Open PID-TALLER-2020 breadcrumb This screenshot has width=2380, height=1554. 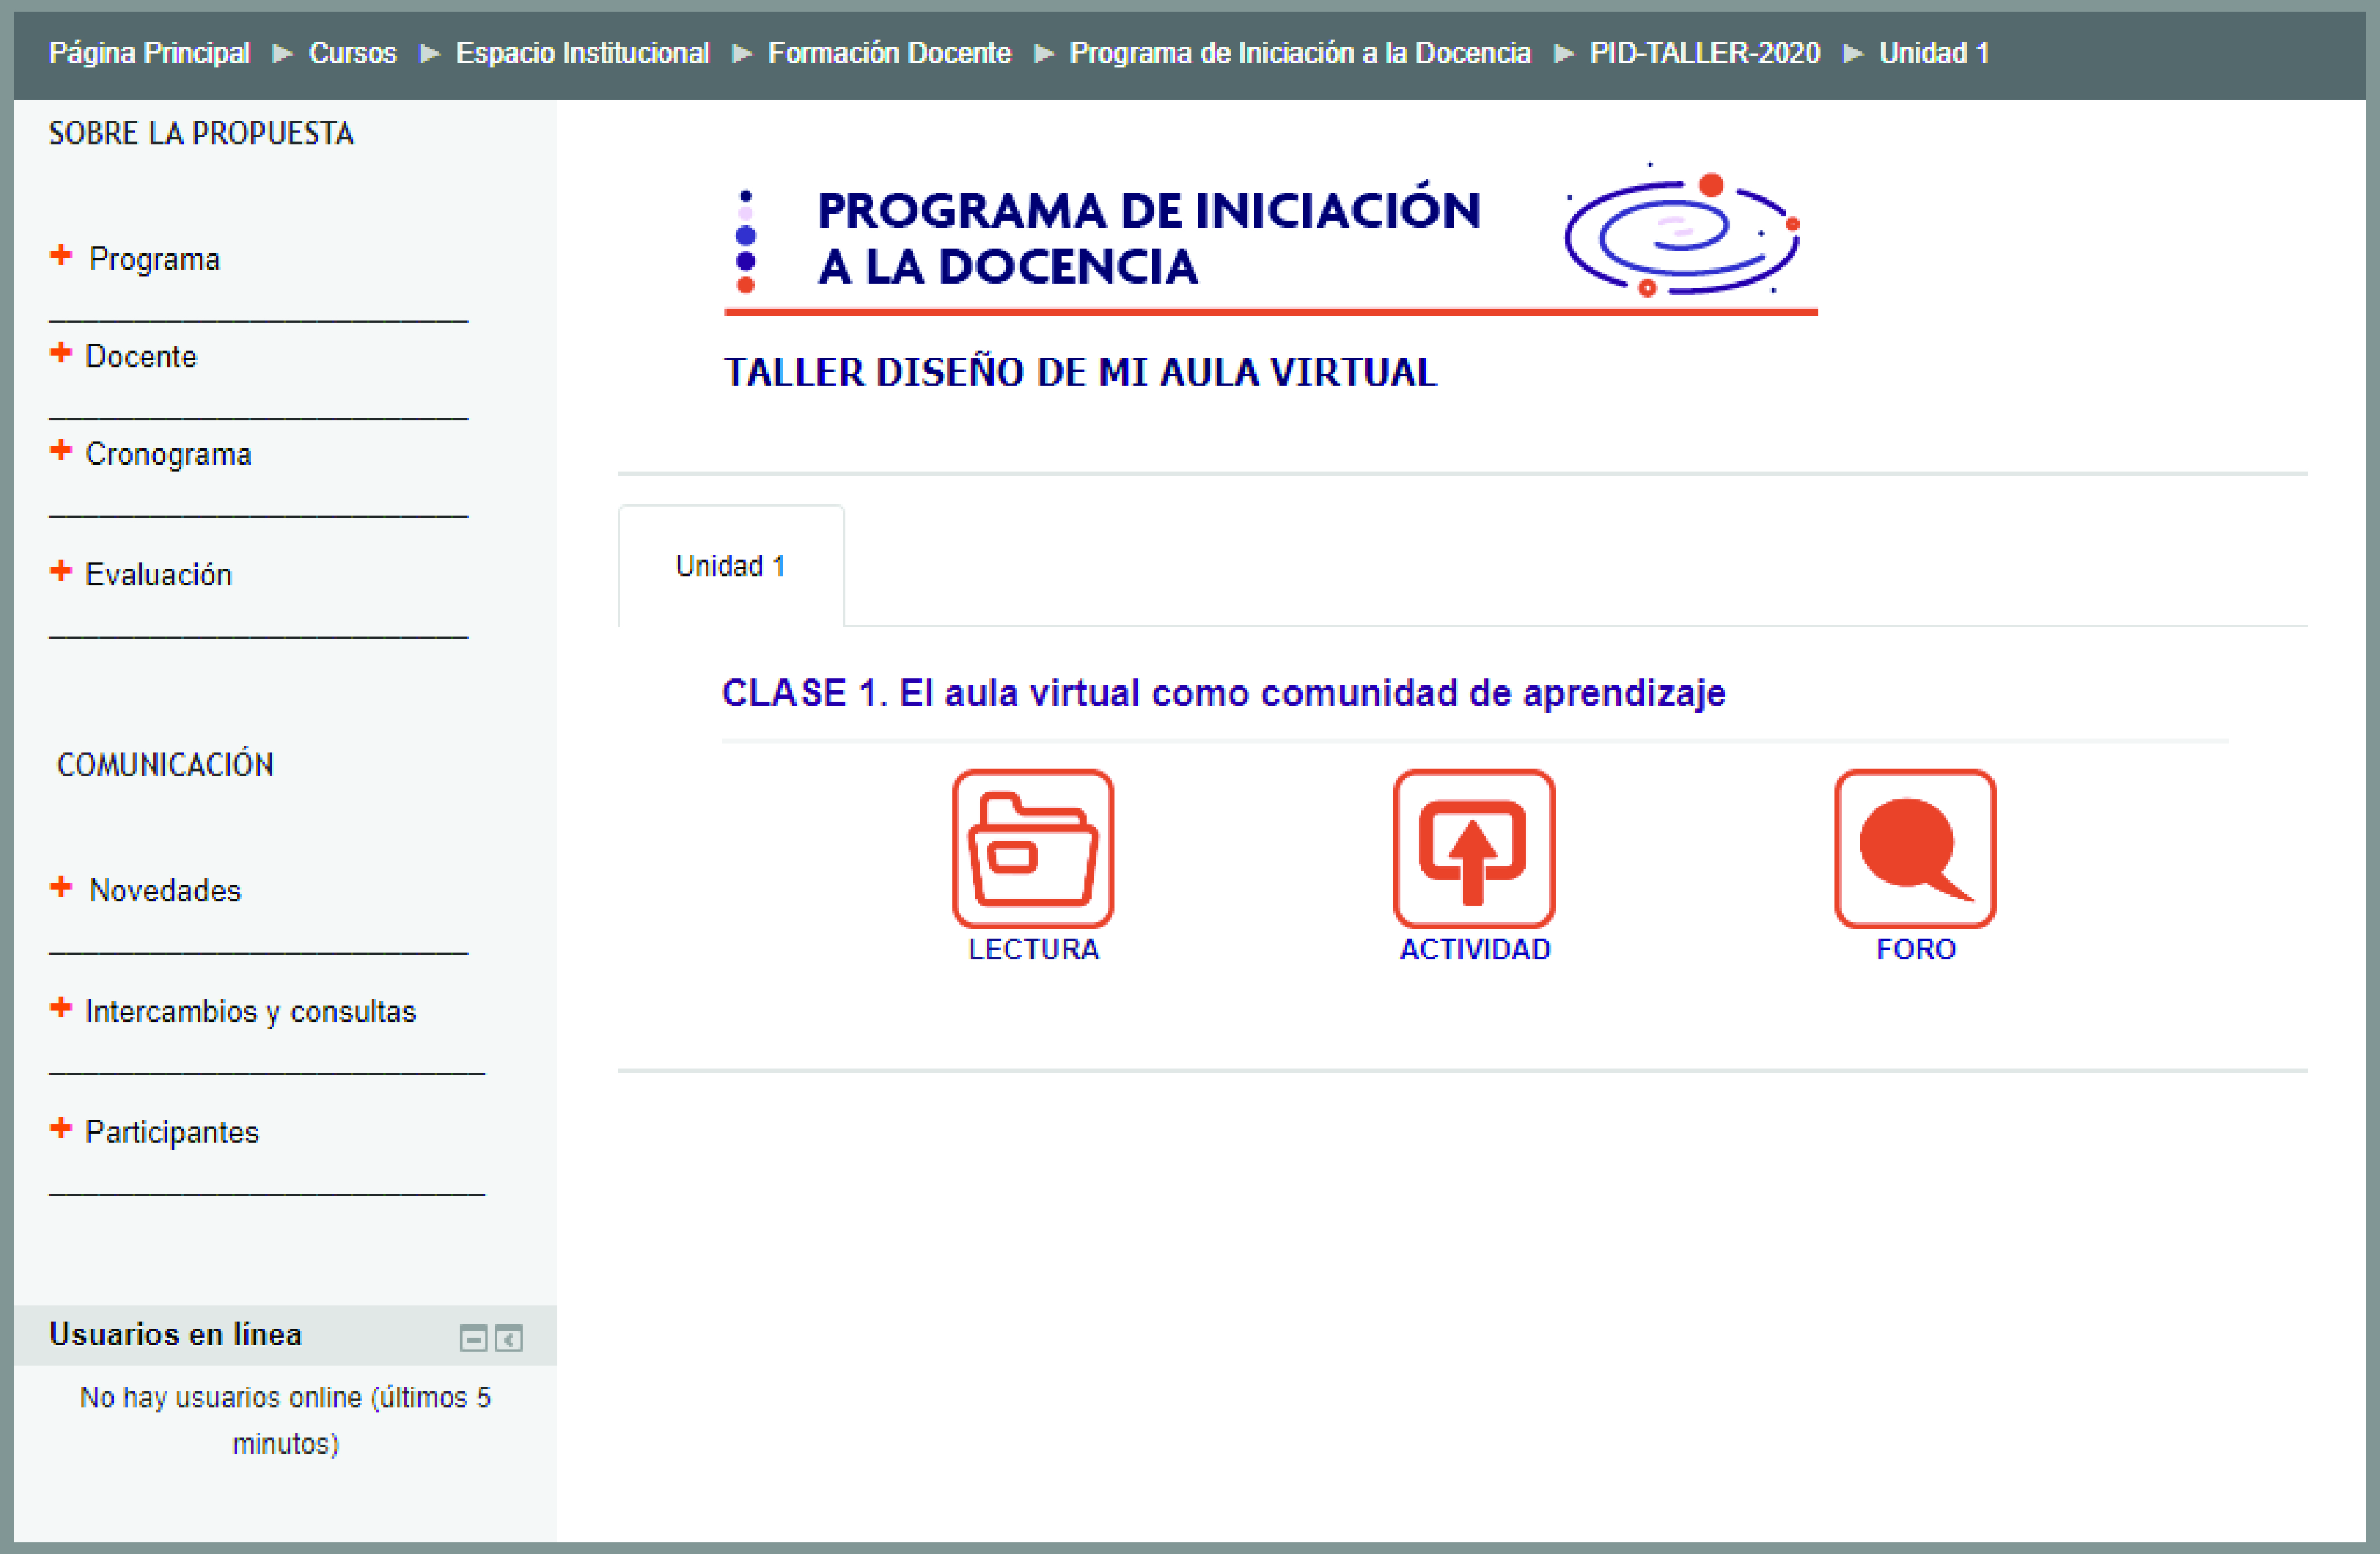(x=1704, y=53)
